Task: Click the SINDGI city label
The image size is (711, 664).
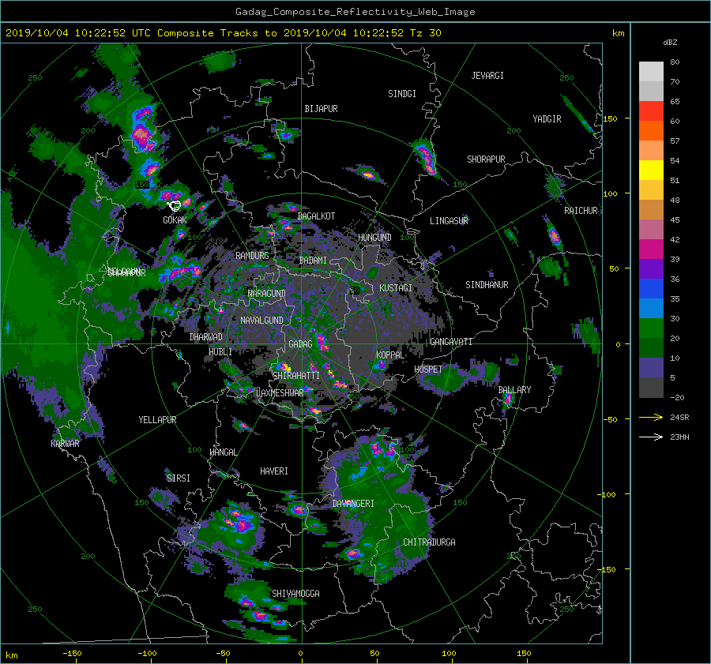Action: [402, 94]
